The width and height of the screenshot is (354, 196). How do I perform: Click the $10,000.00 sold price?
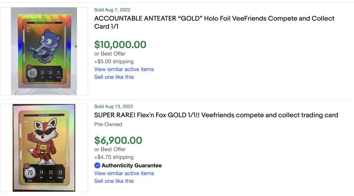pyautogui.click(x=120, y=45)
